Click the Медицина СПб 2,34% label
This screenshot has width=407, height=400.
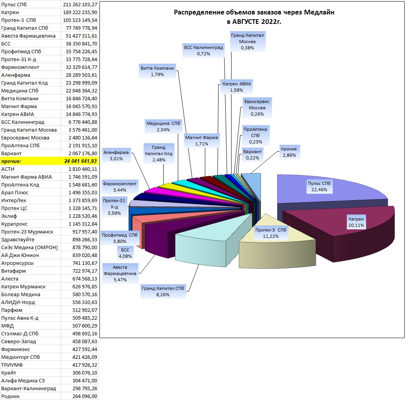coord(163,127)
